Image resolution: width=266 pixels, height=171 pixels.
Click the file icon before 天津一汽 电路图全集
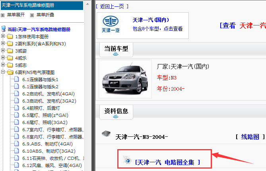coord(127,160)
